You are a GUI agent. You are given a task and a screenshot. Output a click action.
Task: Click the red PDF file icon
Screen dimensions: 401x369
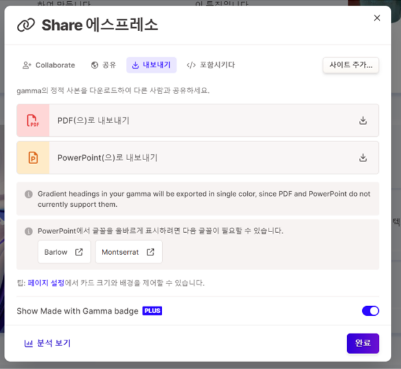click(x=33, y=121)
